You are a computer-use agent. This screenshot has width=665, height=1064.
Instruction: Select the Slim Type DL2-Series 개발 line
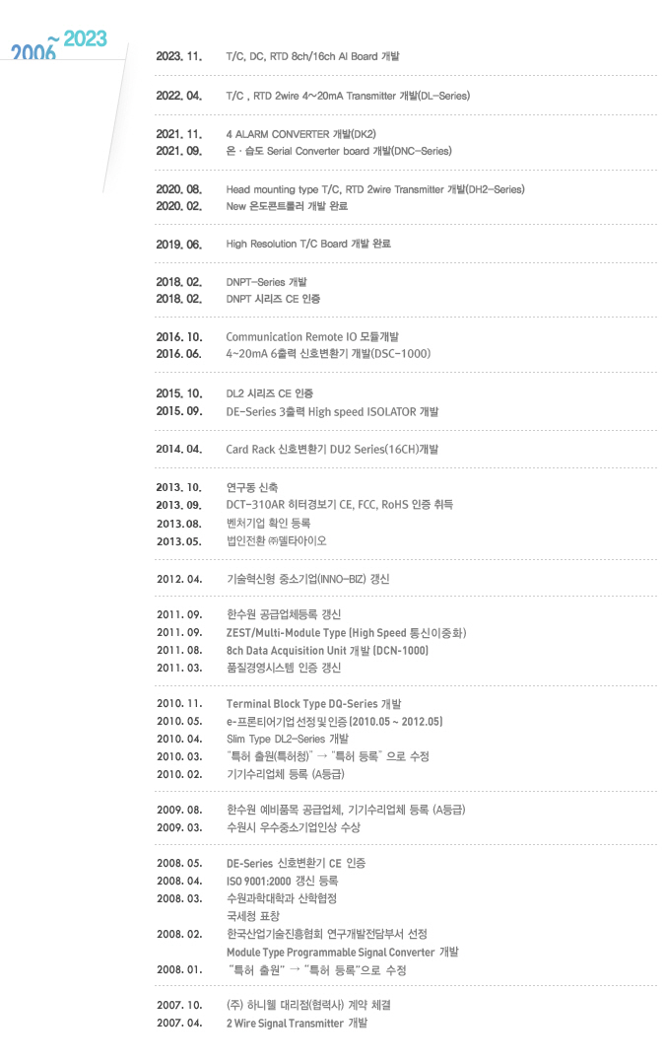pyautogui.click(x=288, y=739)
